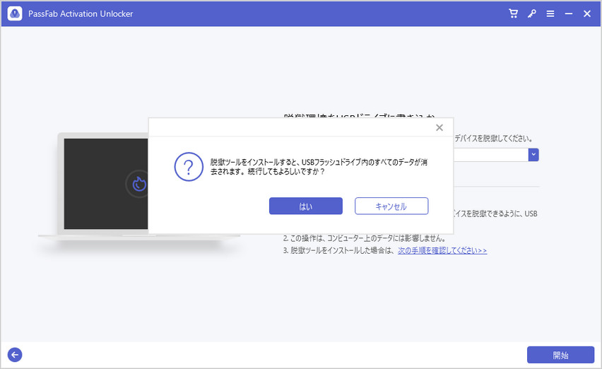The width and height of the screenshot is (602, 369).
Task: Click the flame icon on laptop screen
Action: point(137,184)
